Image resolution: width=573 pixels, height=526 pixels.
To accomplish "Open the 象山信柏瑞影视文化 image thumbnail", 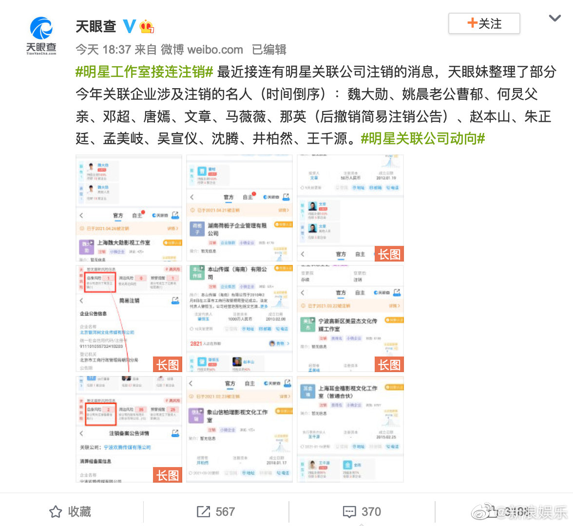I will [239, 429].
